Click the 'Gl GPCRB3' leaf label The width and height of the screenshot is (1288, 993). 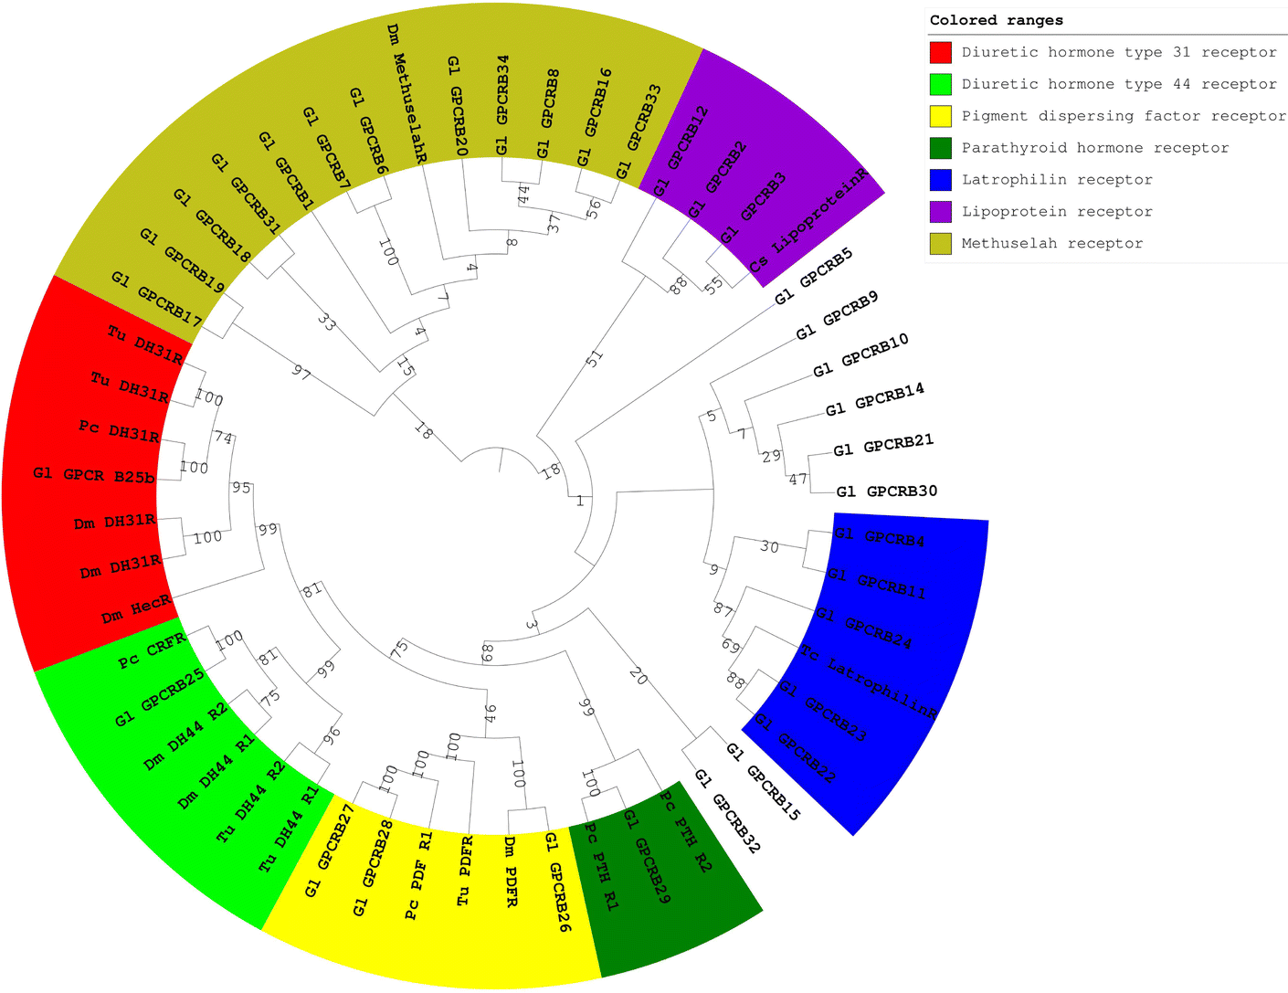752,209
